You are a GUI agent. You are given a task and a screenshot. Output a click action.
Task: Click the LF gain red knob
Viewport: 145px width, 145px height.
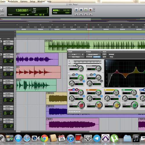coord(81,105)
